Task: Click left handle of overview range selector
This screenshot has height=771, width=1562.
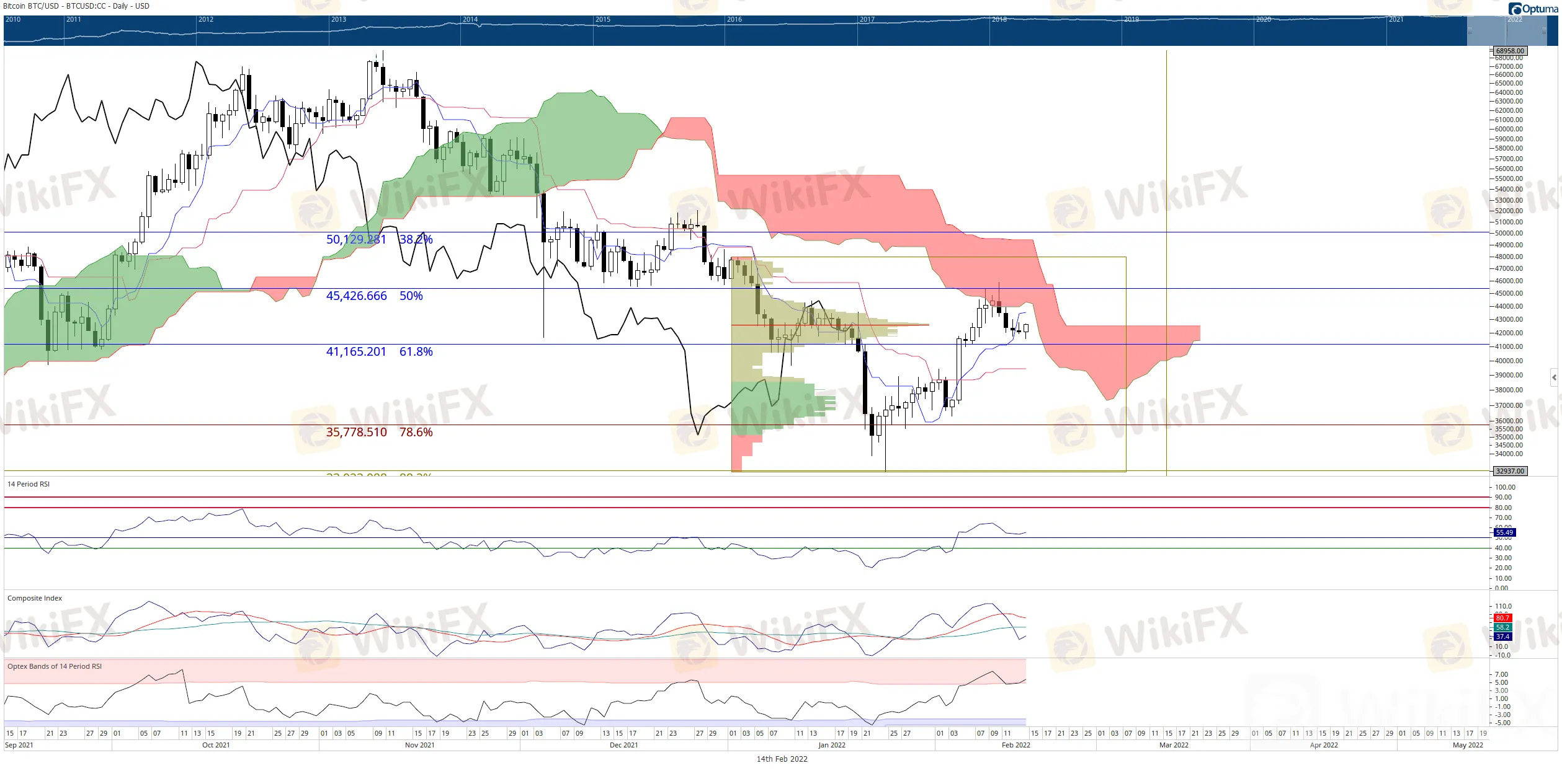Action: [1469, 30]
